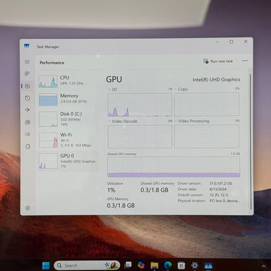Click the CPU mini graph thumbnail
Viewport: 271px width, 271px height.
[48, 81]
